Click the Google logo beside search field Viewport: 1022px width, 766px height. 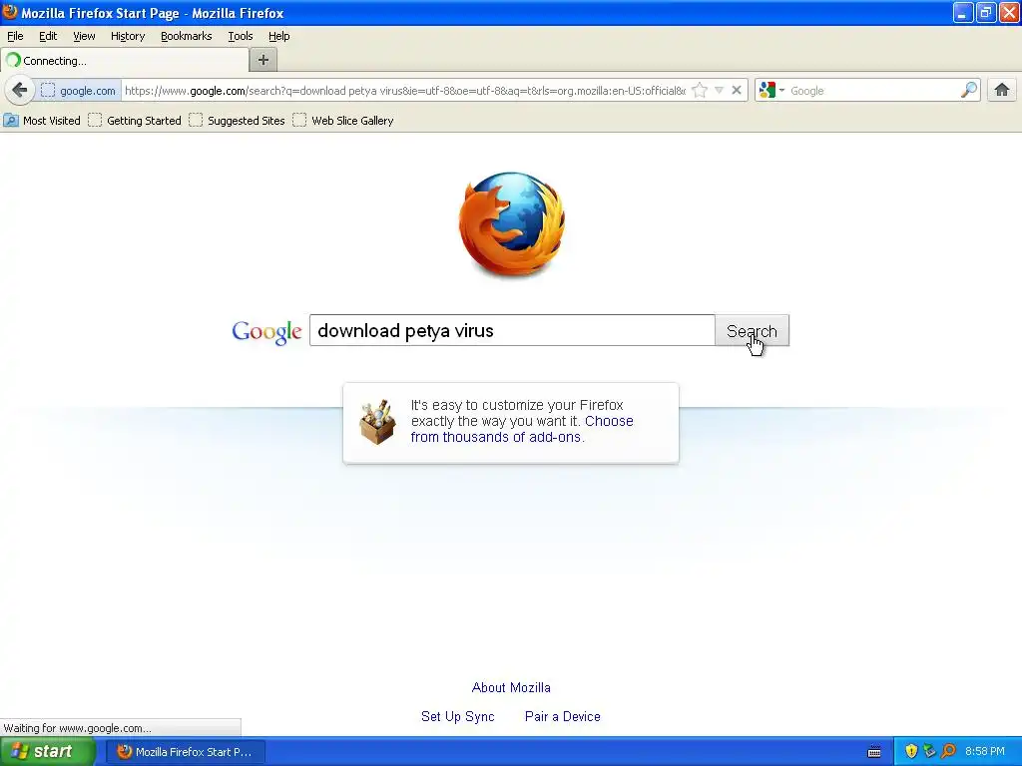coord(266,331)
